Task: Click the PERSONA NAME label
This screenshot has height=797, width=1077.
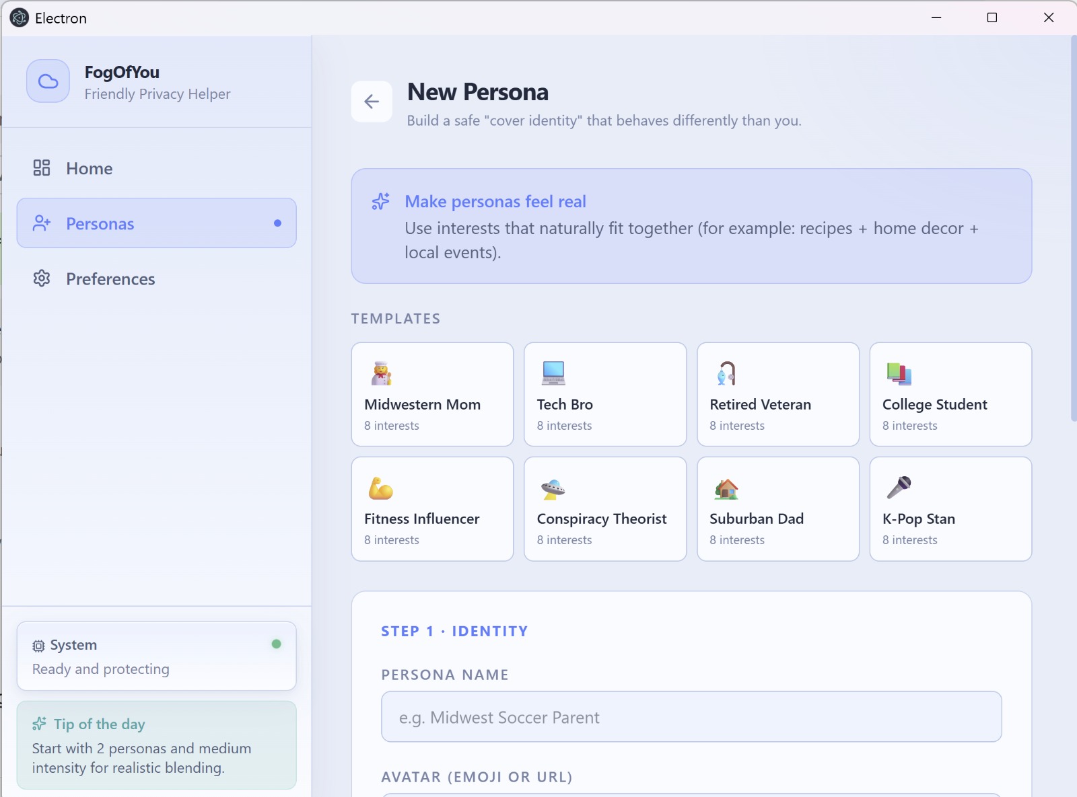Action: pos(445,675)
